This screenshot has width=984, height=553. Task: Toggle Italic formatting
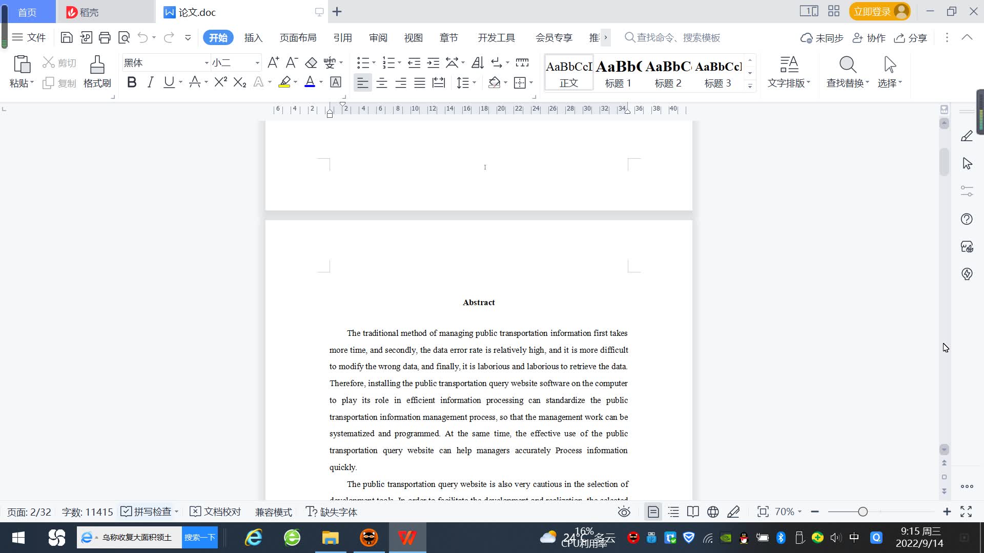click(x=150, y=82)
